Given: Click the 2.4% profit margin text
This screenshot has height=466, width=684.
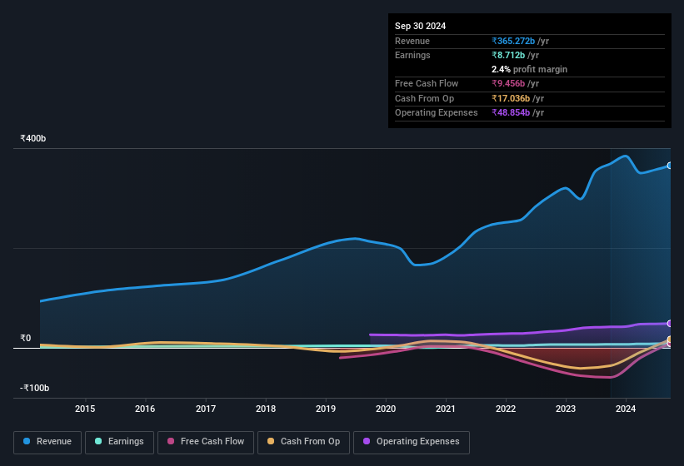Looking at the screenshot, I should [529, 69].
